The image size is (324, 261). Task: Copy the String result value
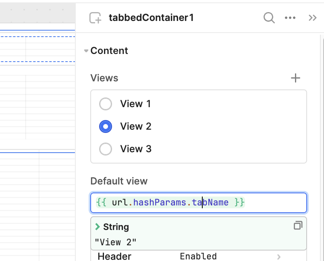[x=298, y=225]
